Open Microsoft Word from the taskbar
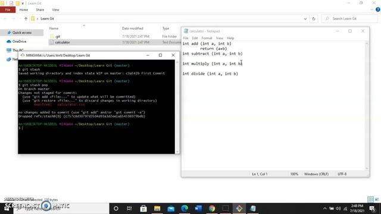The width and height of the screenshot is (381, 214). pos(198,209)
